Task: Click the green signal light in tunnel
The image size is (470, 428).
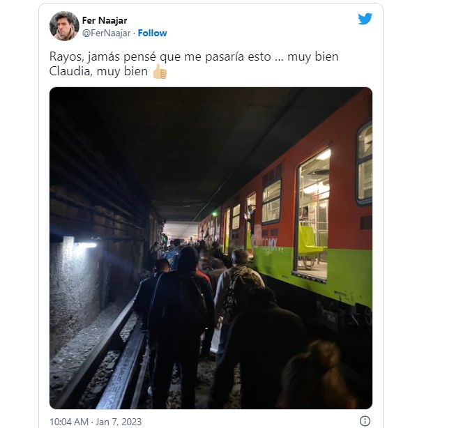Action: click(x=215, y=214)
